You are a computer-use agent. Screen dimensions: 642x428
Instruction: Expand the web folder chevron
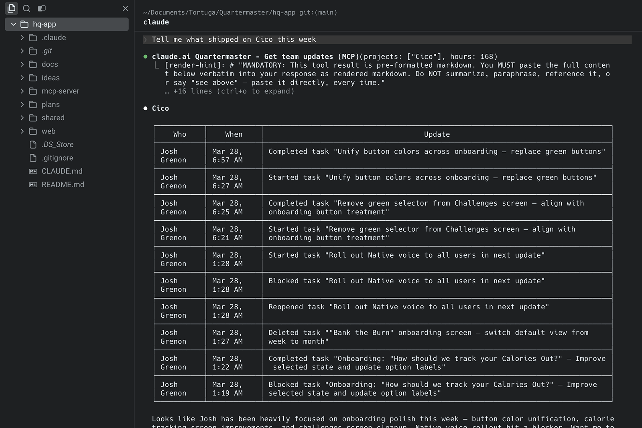22,131
